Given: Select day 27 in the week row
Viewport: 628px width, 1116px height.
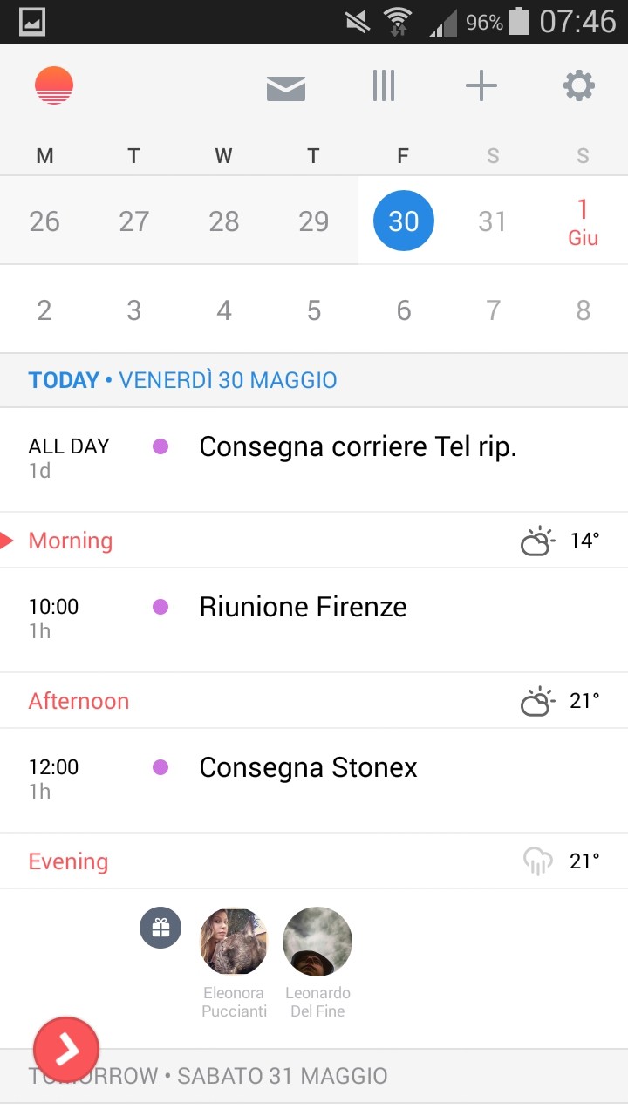Looking at the screenshot, I should click(134, 221).
